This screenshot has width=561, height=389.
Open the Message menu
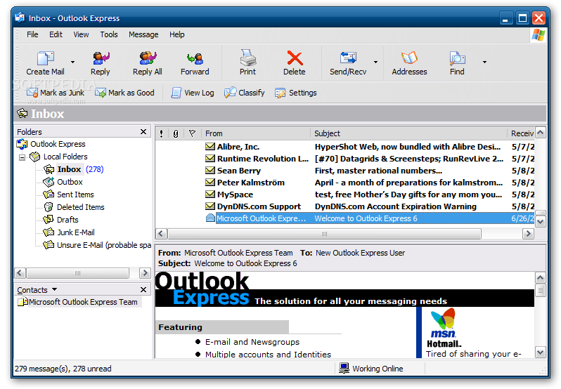click(x=143, y=34)
